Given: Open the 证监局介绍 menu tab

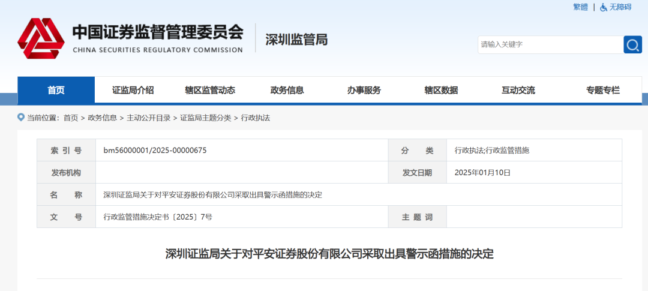Looking at the screenshot, I should [x=133, y=90].
